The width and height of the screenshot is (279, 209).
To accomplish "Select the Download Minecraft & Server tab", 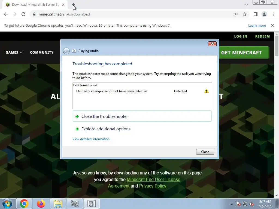I will (35, 5).
